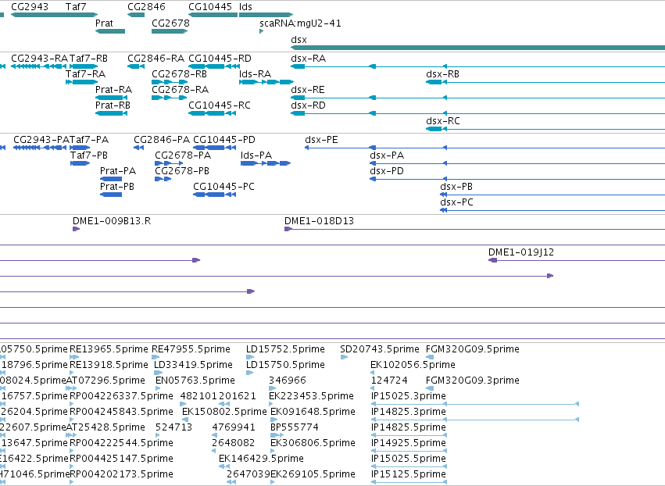Select the Taf7-PB protein feature
Viewport: 665px width, 486px height.
pyautogui.click(x=80, y=163)
